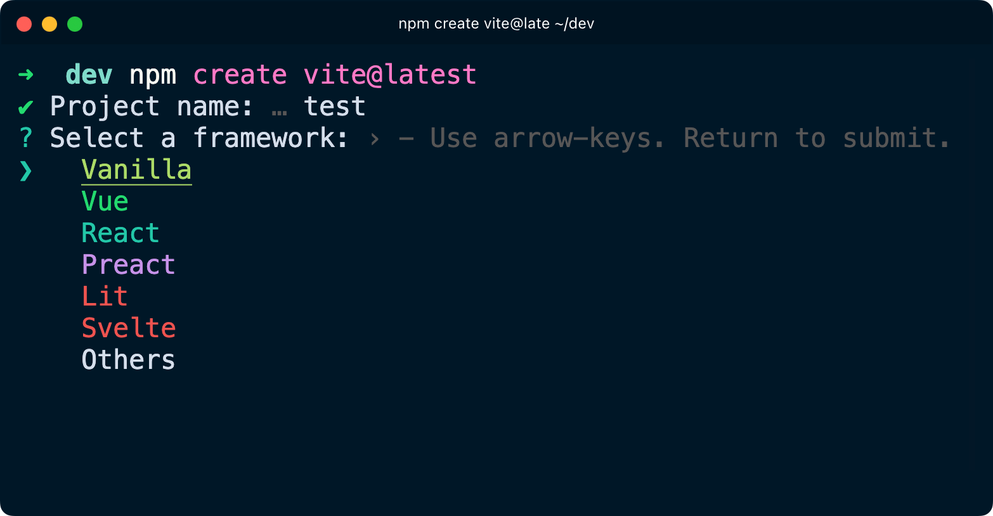The image size is (993, 516).
Task: Maximize the terminal using the green button
Action: [x=75, y=24]
